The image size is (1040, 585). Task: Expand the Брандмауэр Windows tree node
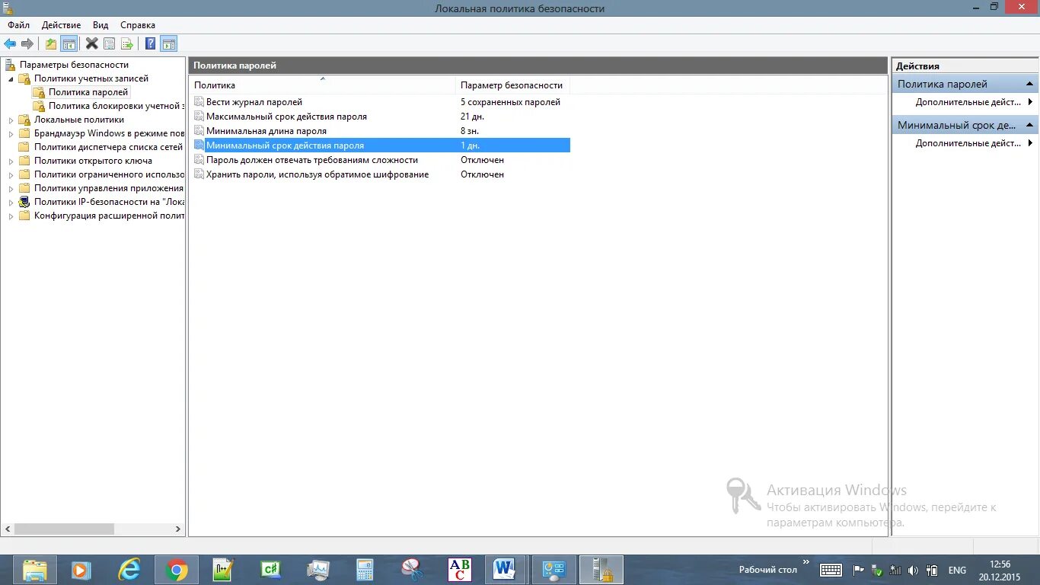coord(11,133)
